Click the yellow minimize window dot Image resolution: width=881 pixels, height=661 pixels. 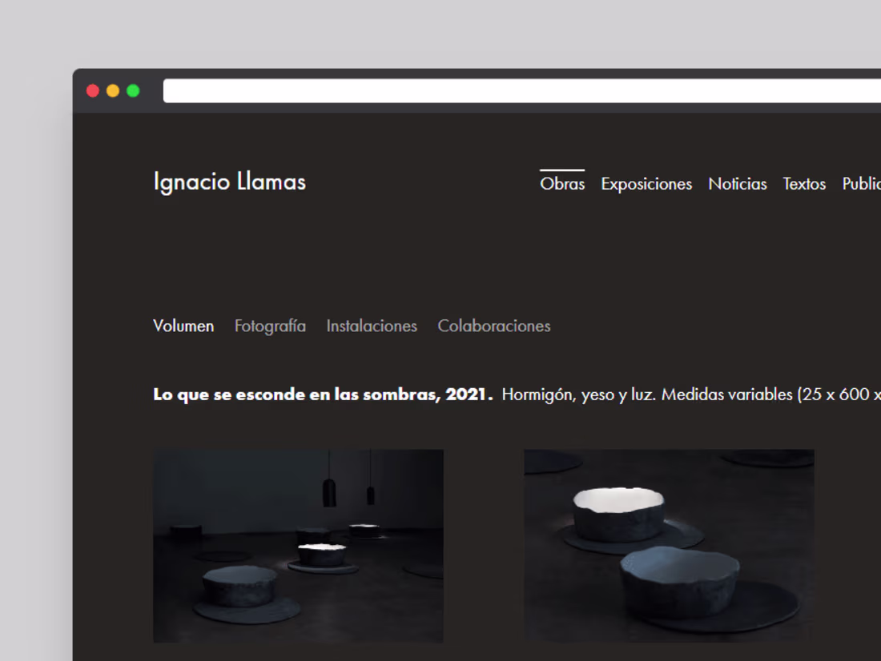[x=113, y=91]
